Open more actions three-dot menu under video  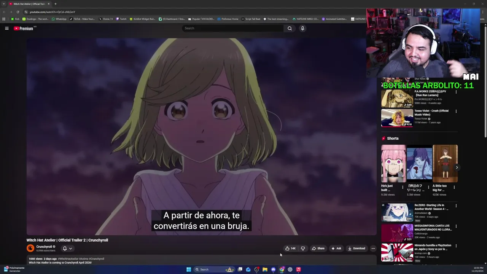coord(373,249)
